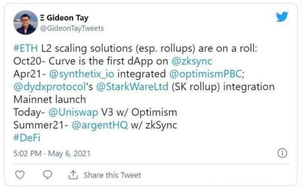Open the #DeFi hashtag

[x=27, y=138]
